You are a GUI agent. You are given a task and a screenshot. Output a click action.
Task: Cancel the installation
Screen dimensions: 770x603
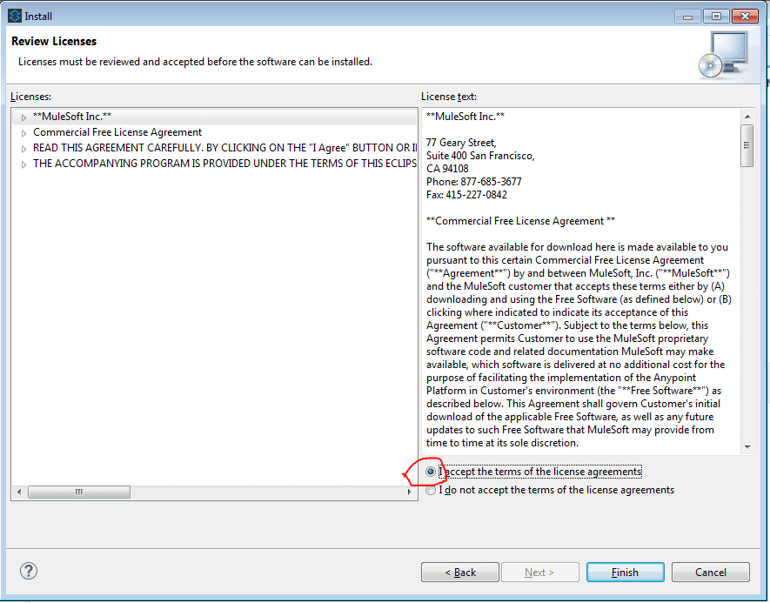(x=711, y=572)
